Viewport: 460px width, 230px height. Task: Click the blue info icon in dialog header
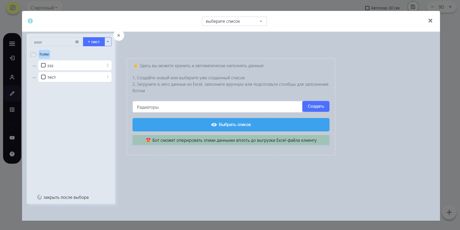(30, 21)
